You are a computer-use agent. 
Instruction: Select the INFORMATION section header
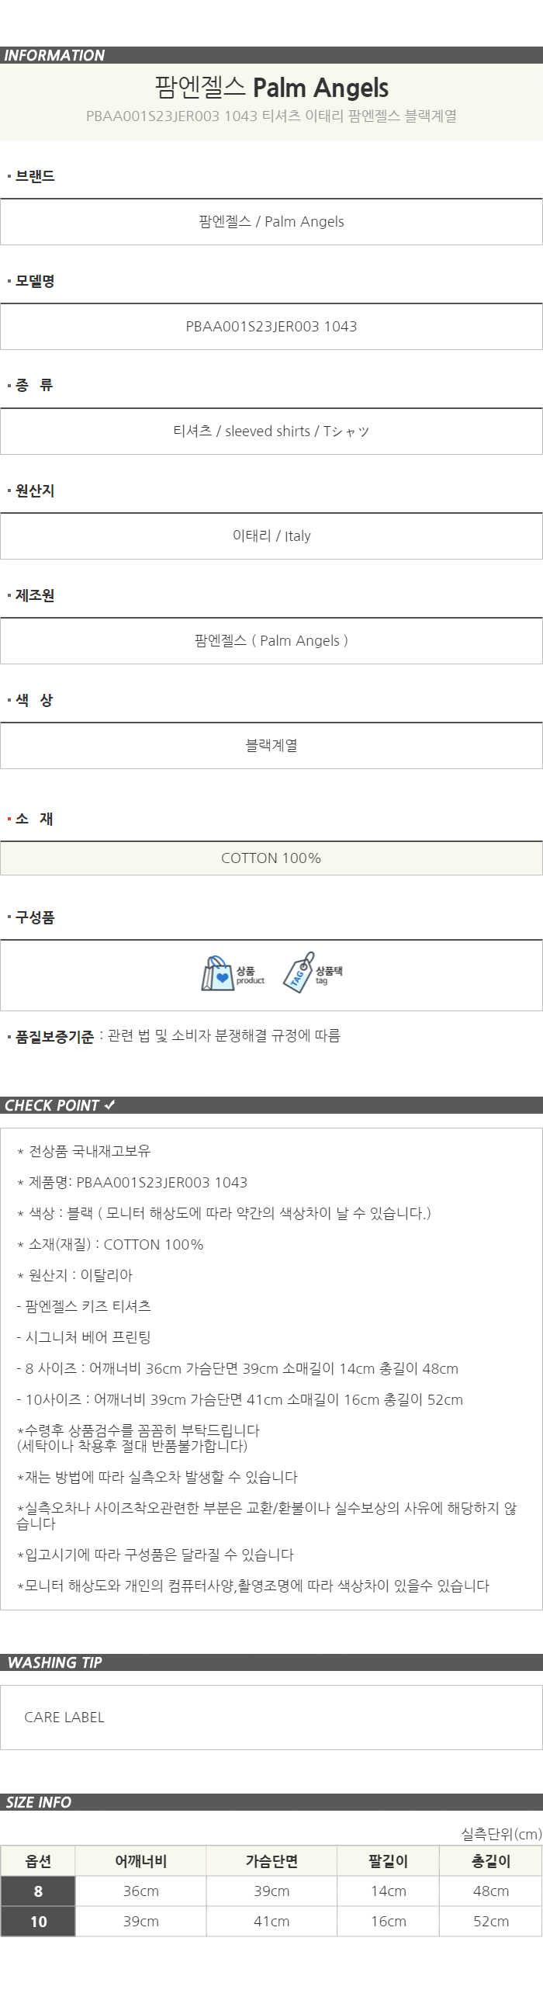click(x=271, y=55)
